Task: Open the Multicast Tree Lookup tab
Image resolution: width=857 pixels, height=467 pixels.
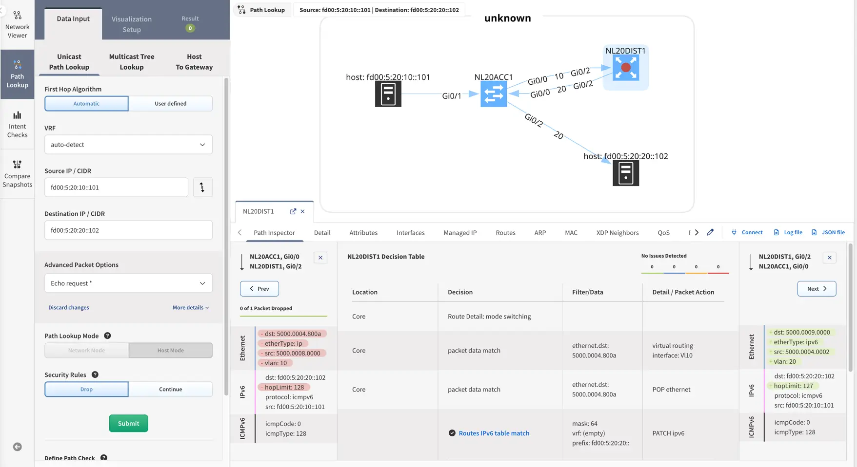Action: [x=132, y=62]
